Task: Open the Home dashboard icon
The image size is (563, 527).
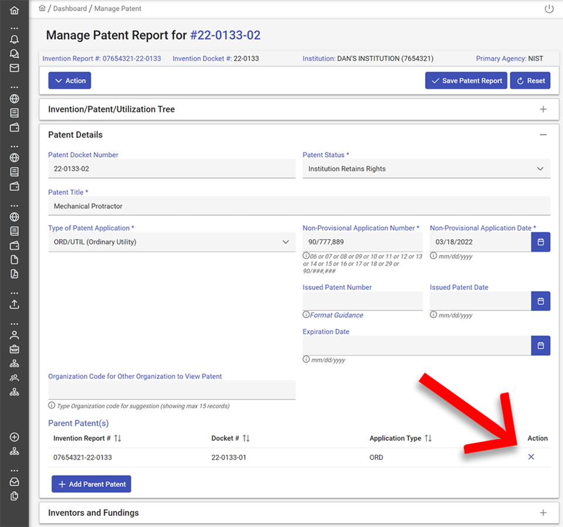Action: (15, 9)
